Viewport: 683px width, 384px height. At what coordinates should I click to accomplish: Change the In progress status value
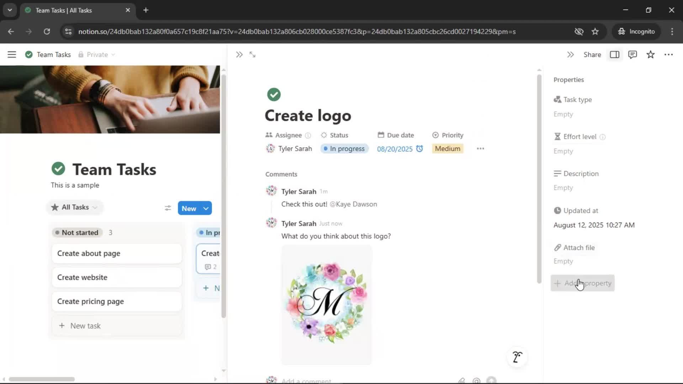coord(344,149)
